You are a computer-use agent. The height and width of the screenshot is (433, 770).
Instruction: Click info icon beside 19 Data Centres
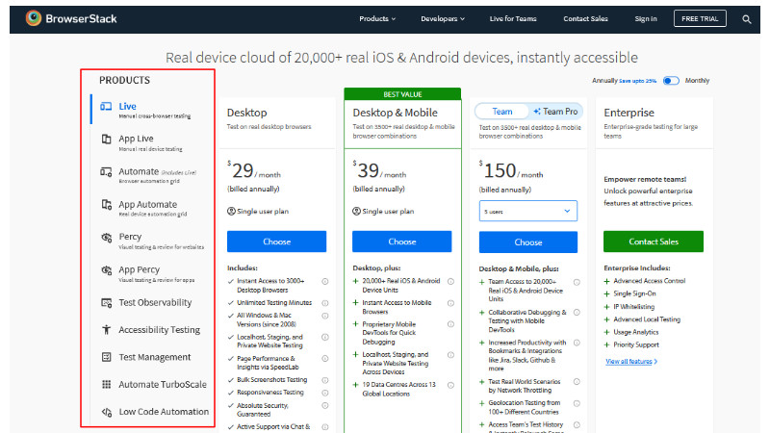pos(450,385)
